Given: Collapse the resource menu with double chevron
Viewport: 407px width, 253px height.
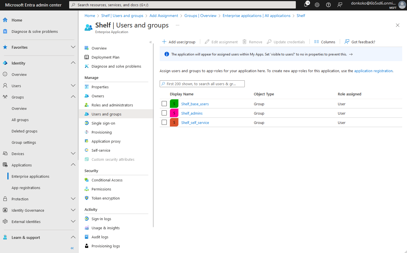Looking at the screenshot, I should [151, 42].
